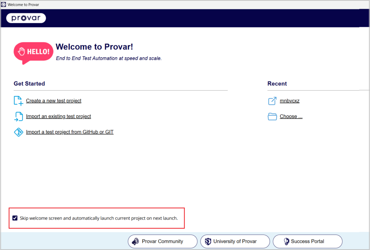Open the Provar Community button
This screenshot has height=250, width=370.
tap(163, 241)
